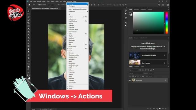Click the lock icon on Background layer
The width and height of the screenshot is (196, 110).
(165, 80)
